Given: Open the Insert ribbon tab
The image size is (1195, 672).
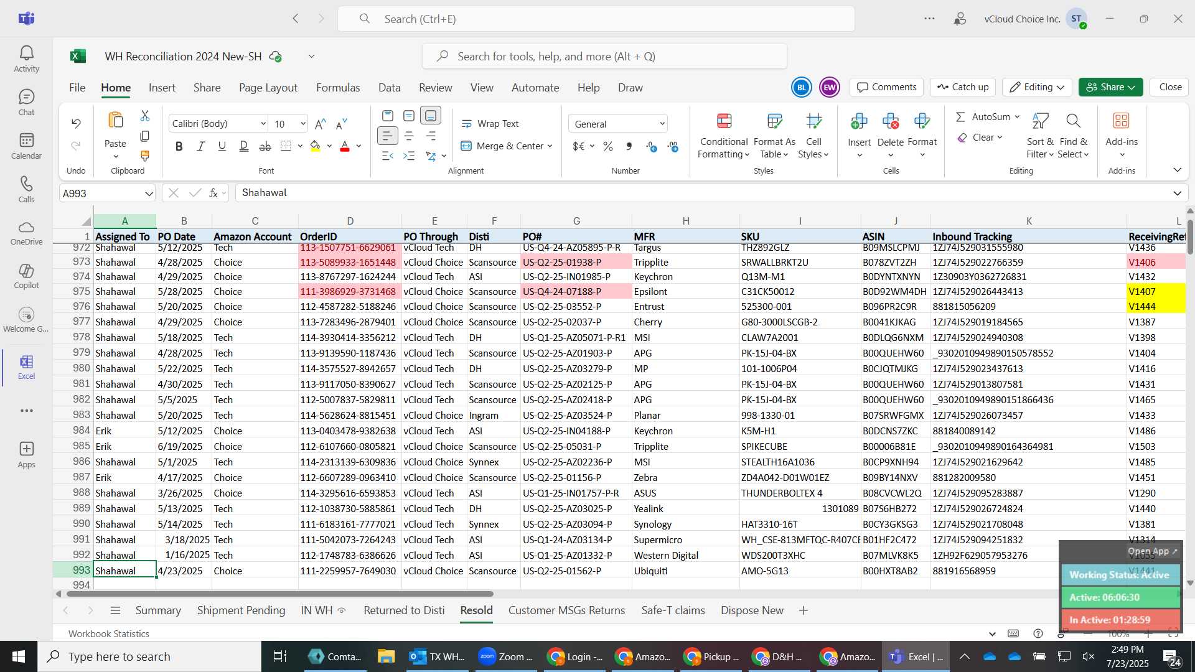Looking at the screenshot, I should (162, 88).
